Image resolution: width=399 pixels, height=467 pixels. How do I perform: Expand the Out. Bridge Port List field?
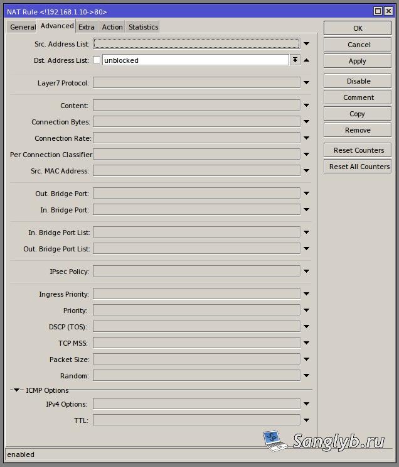(x=307, y=249)
